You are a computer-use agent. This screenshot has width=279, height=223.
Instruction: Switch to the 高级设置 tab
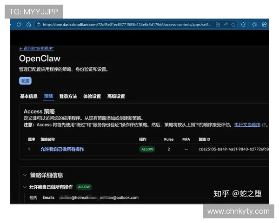click(x=116, y=96)
